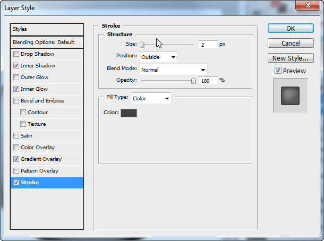Open the Position dropdown
This screenshot has height=241, width=324.
158,57
